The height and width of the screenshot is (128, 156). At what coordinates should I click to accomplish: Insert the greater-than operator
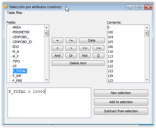pos(71,48)
